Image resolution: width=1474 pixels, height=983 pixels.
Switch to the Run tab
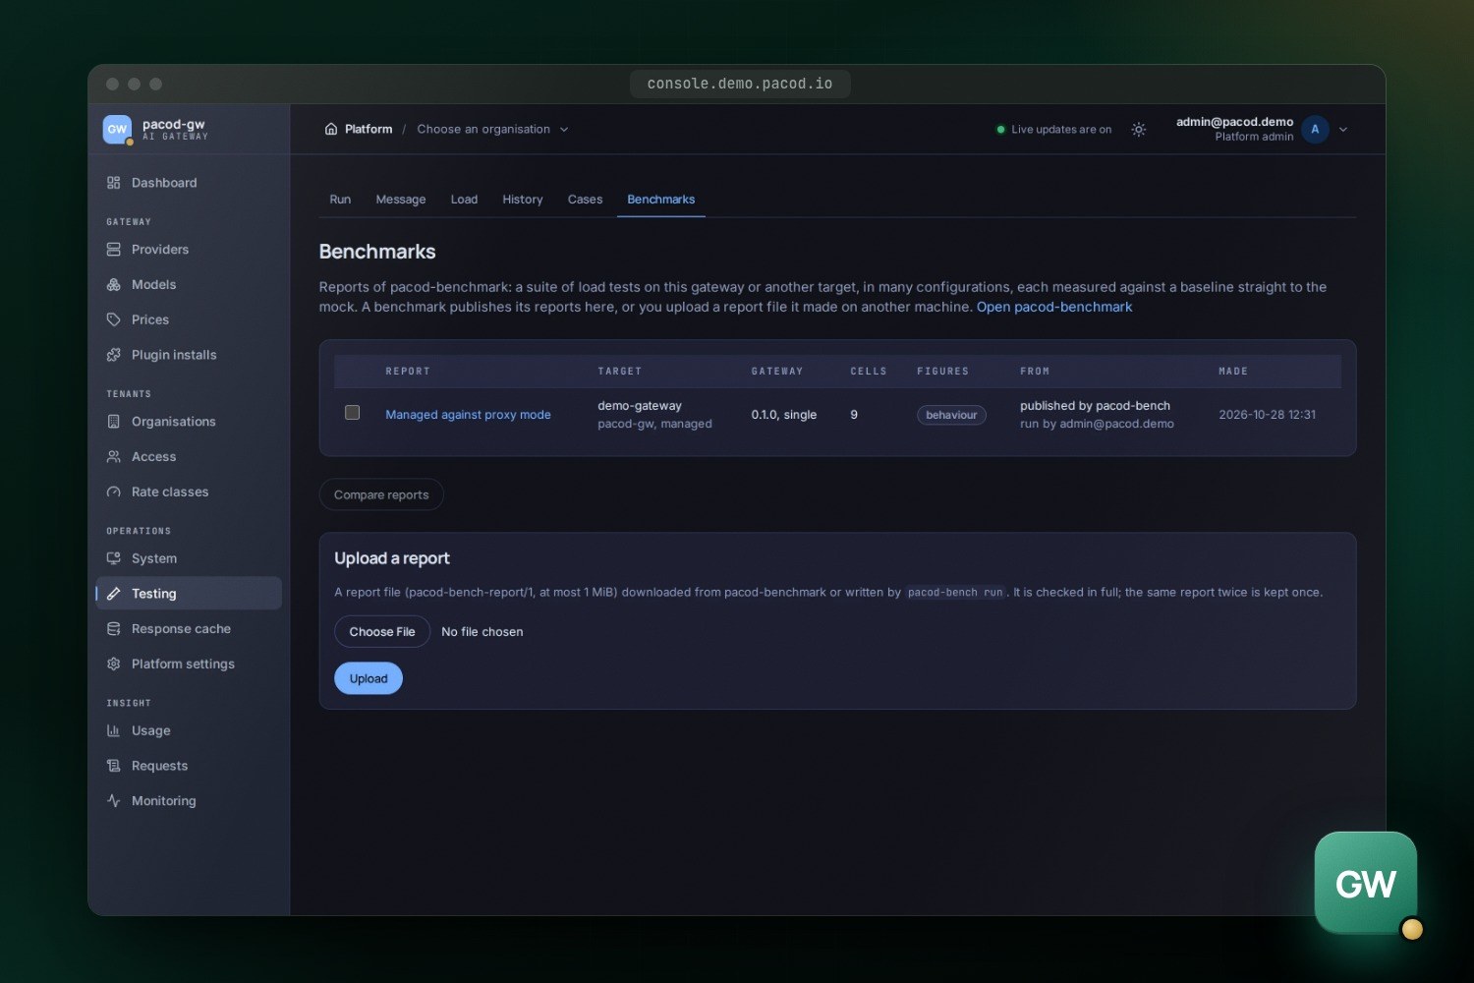tap(340, 200)
